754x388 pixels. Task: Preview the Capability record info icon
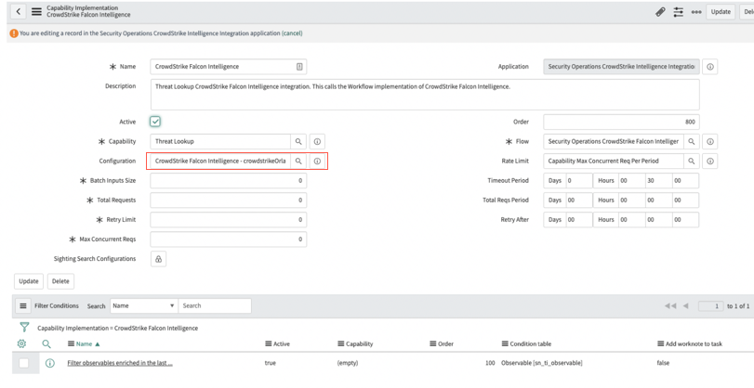pos(317,142)
